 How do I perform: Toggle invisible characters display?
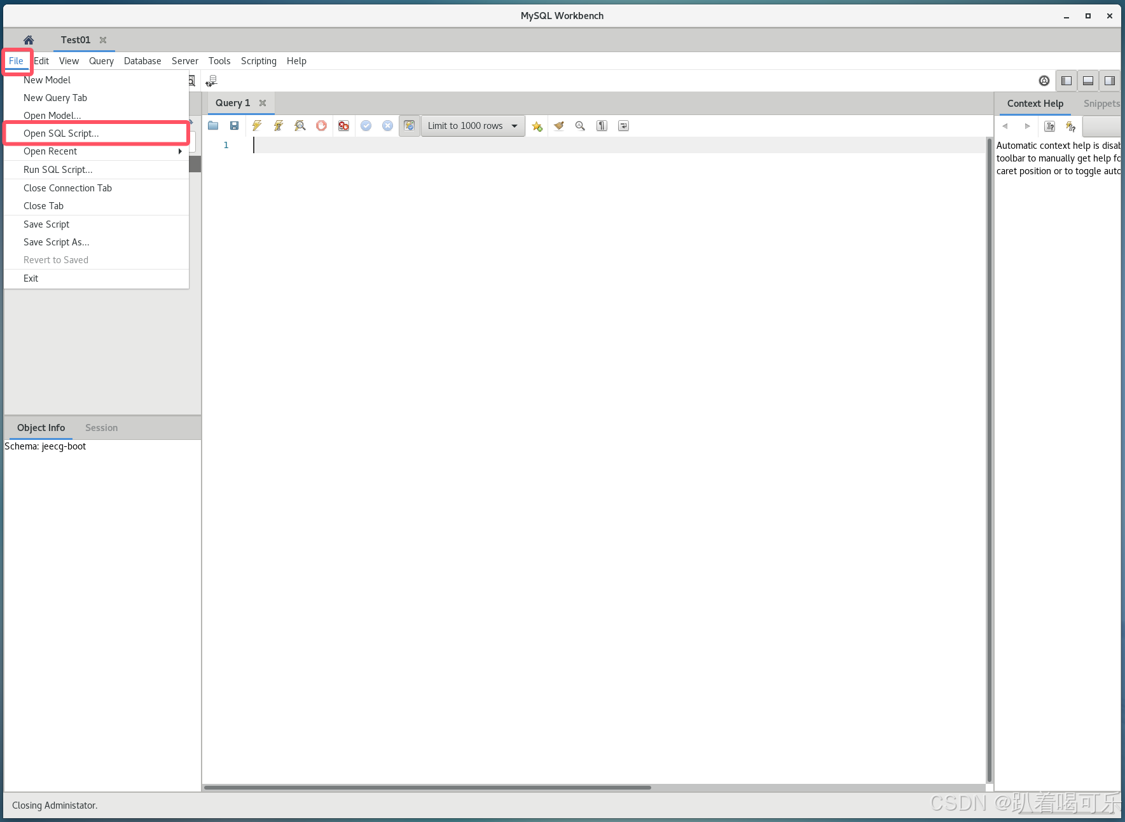602,126
